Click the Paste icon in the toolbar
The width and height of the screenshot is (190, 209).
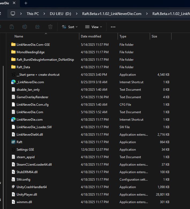[x=12, y=27]
